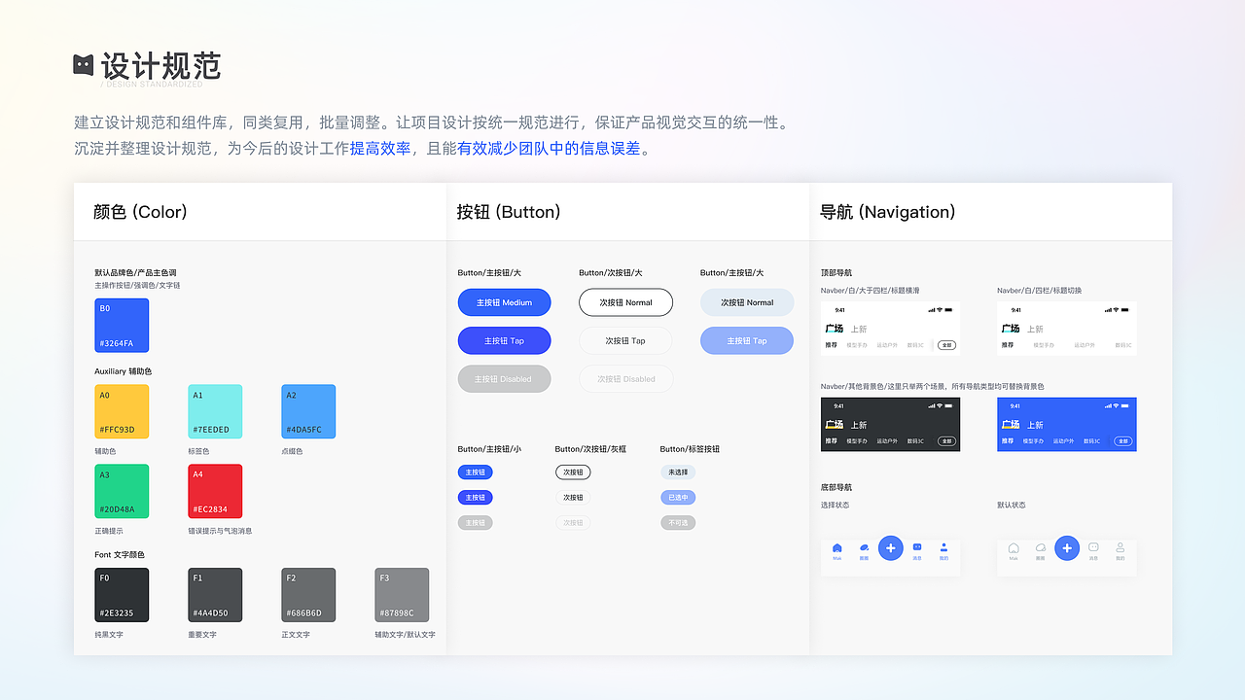Image resolution: width=1245 pixels, height=700 pixels.
Task: Pick the A4 #EC2834 red swatch
Action: [x=215, y=491]
